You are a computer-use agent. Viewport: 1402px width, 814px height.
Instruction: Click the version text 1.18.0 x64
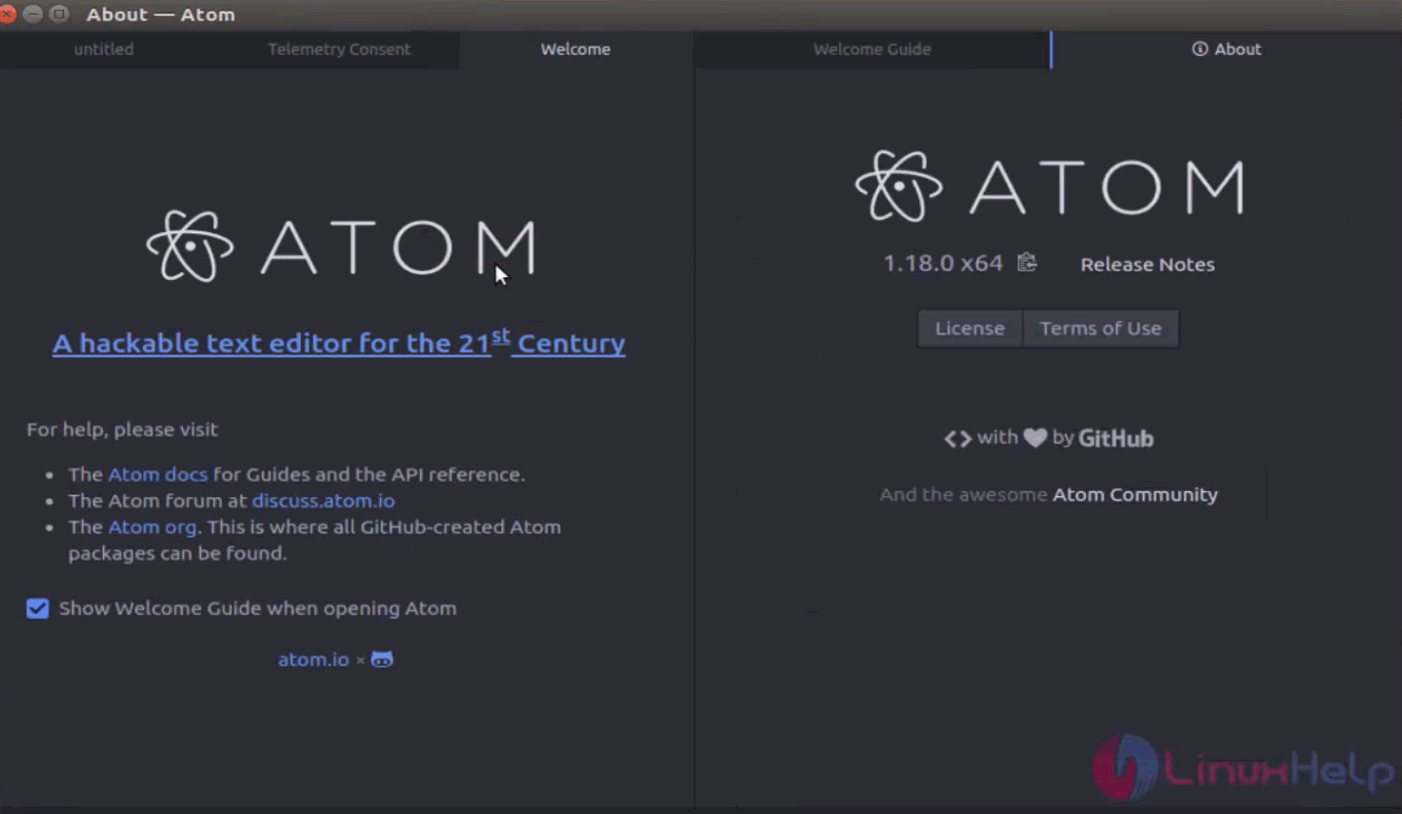point(943,263)
